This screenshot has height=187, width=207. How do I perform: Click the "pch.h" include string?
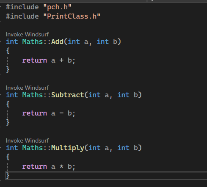[58, 7]
